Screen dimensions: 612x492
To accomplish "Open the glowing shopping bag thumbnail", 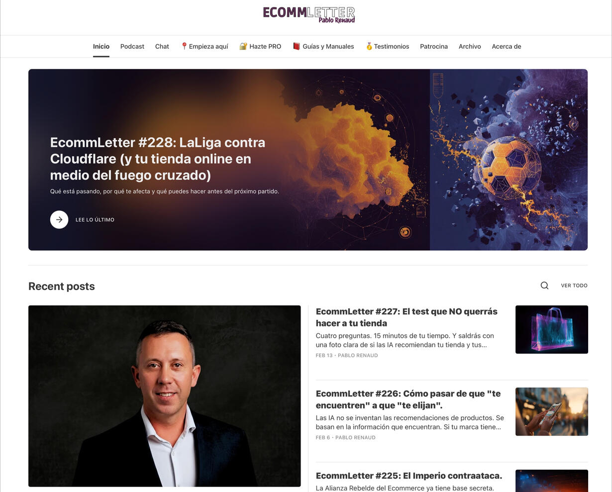I will click(552, 330).
